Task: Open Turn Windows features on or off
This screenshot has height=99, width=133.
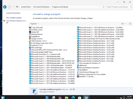Action: click(x=16, y=22)
